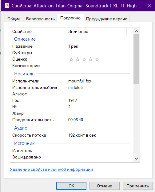Open the Предыдущие версии tab
This screenshot has width=155, height=192.
point(107,19)
